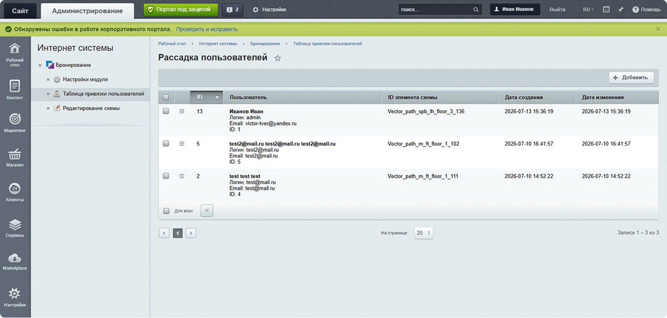Open Настройки модуля in the tree
667x318 pixels.
[x=85, y=79]
